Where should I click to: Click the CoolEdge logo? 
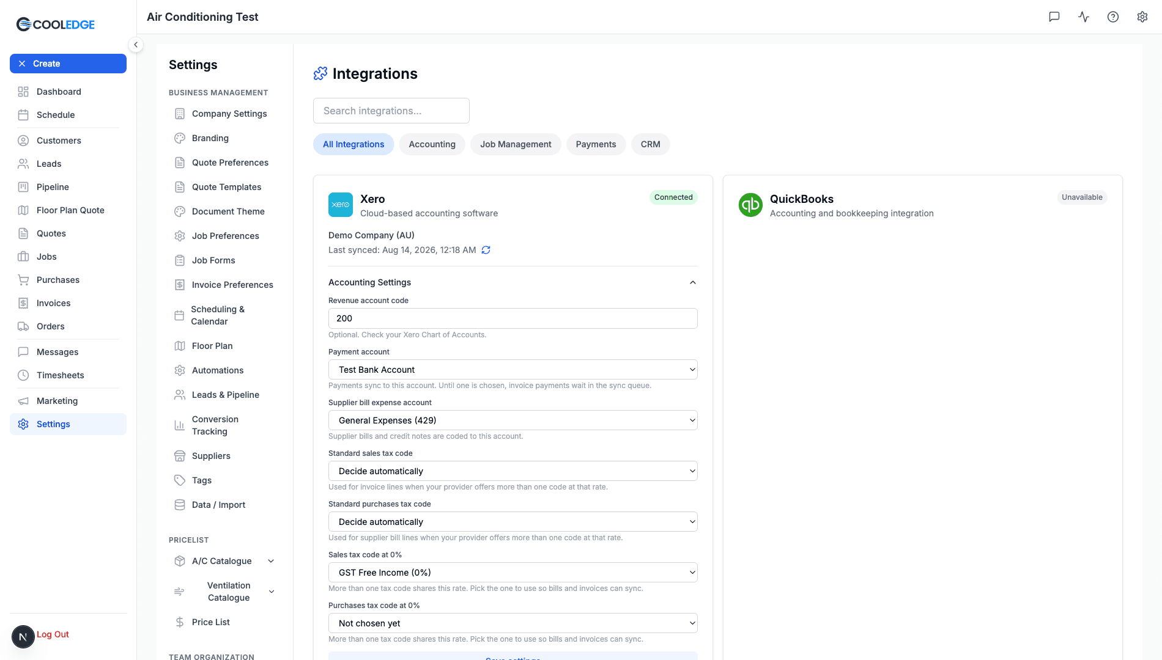tap(56, 24)
